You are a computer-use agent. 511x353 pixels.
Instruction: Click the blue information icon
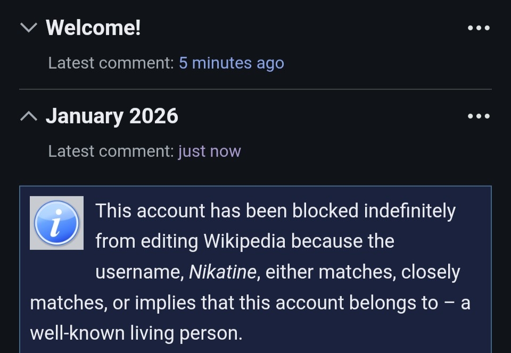point(56,223)
